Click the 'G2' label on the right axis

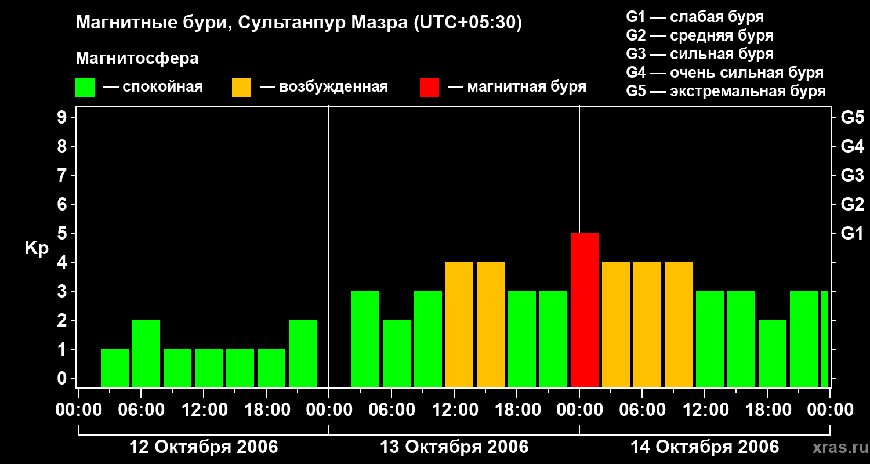853,204
